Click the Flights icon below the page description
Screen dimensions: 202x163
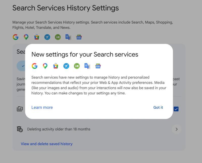pyautogui.click(x=47, y=37)
